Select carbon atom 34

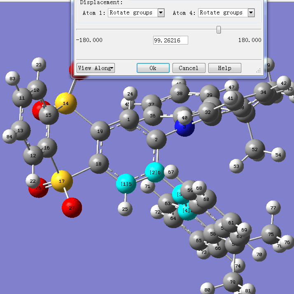click(264, 92)
